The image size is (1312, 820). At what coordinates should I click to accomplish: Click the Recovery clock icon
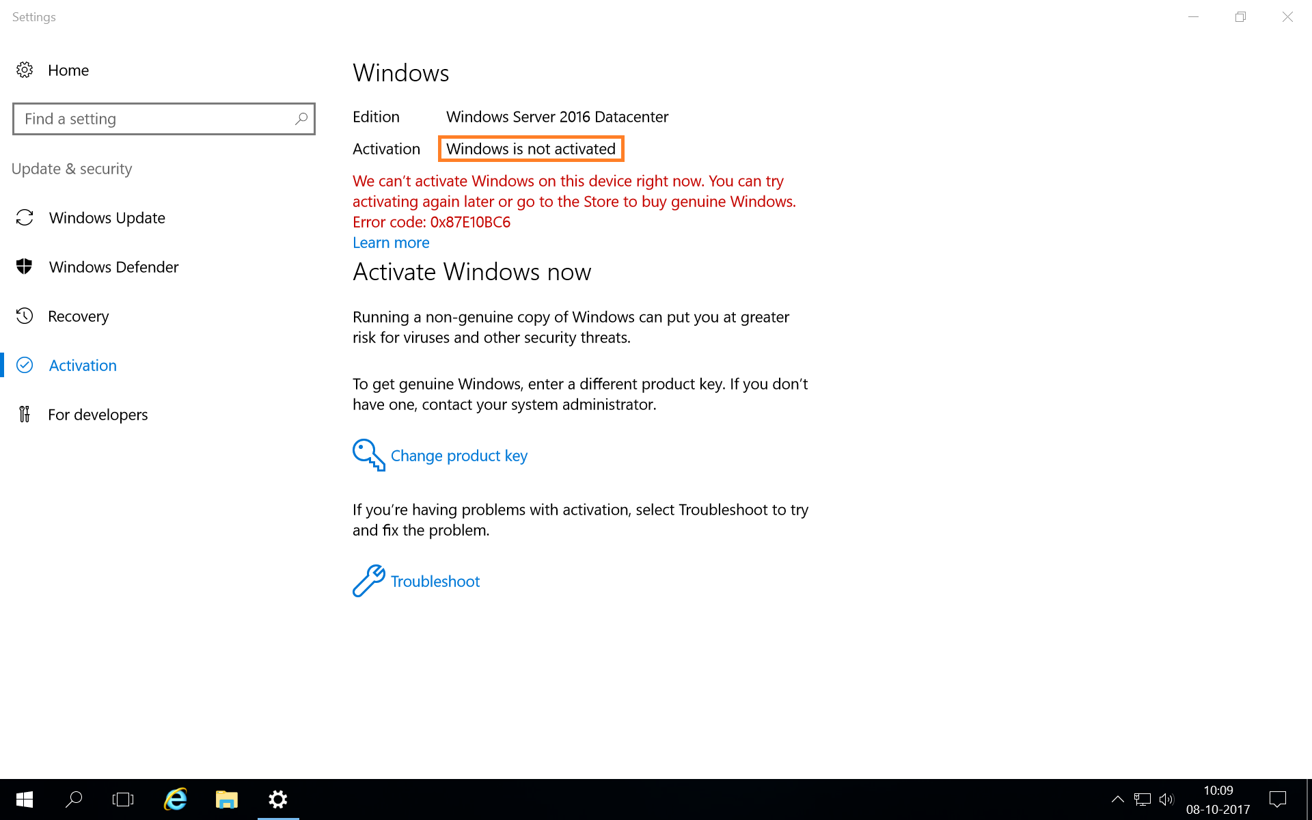click(x=25, y=316)
